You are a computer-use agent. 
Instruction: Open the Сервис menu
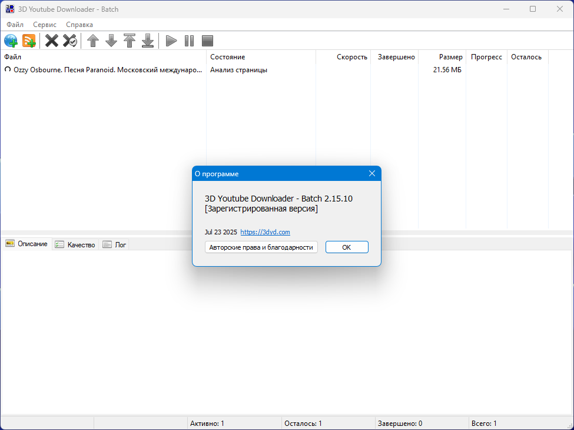pyautogui.click(x=45, y=25)
